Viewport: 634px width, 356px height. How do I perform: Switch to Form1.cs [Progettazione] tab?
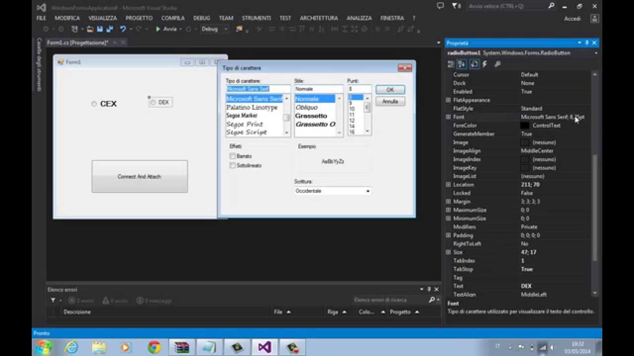pyautogui.click(x=78, y=43)
